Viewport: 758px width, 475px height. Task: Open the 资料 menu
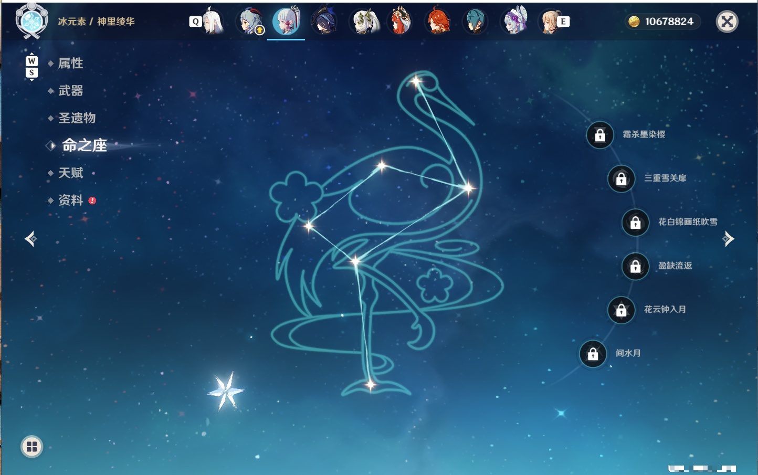point(70,200)
